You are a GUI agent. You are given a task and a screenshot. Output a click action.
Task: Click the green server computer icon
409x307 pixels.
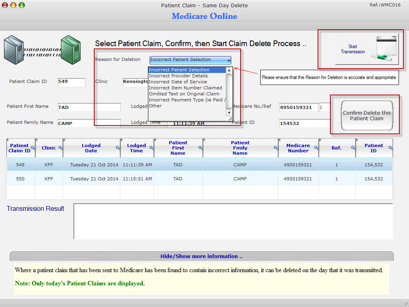pos(71,50)
